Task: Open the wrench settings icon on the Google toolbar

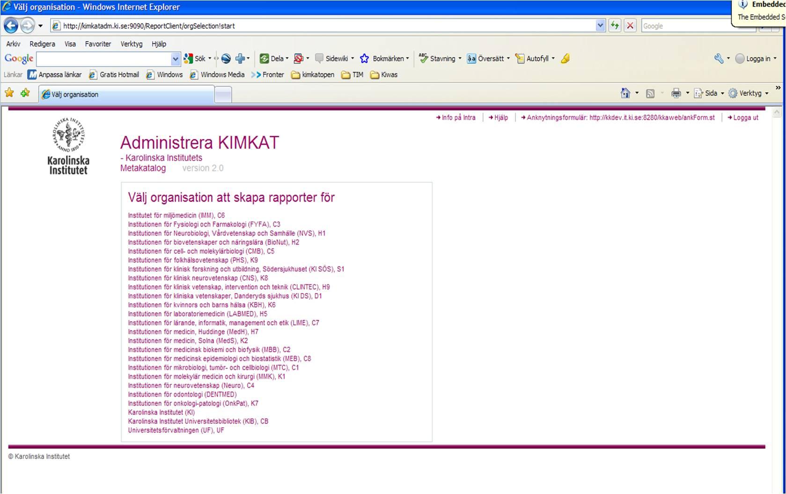Action: [719, 59]
